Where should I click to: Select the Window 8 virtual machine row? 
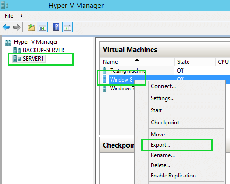[121, 80]
